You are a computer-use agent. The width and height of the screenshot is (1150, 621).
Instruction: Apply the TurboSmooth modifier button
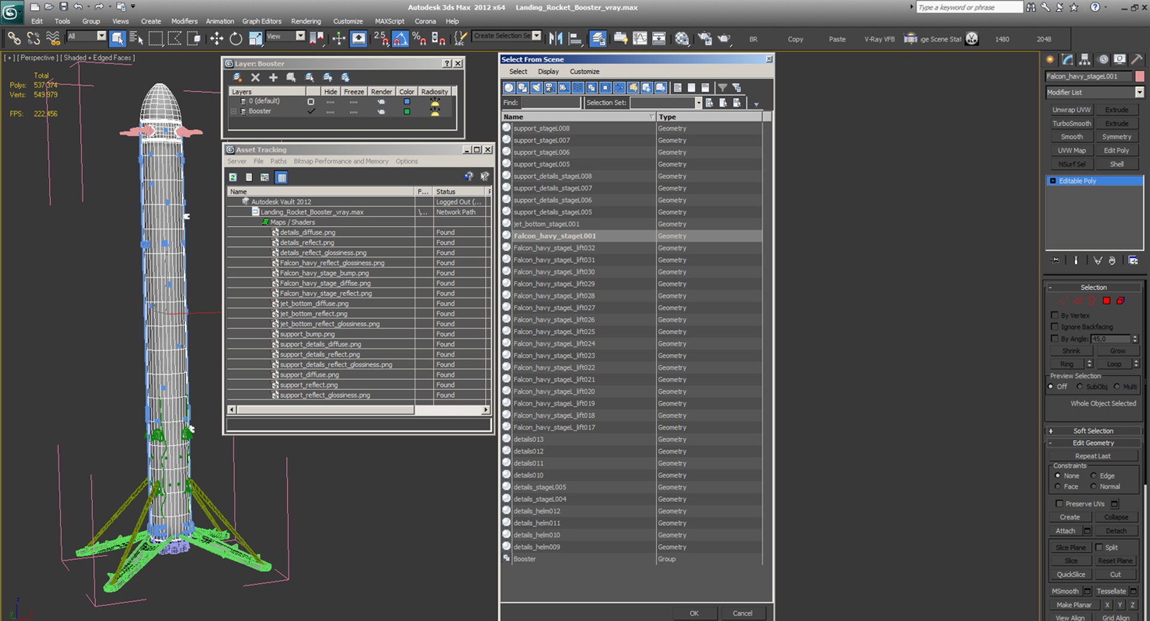[x=1072, y=123]
